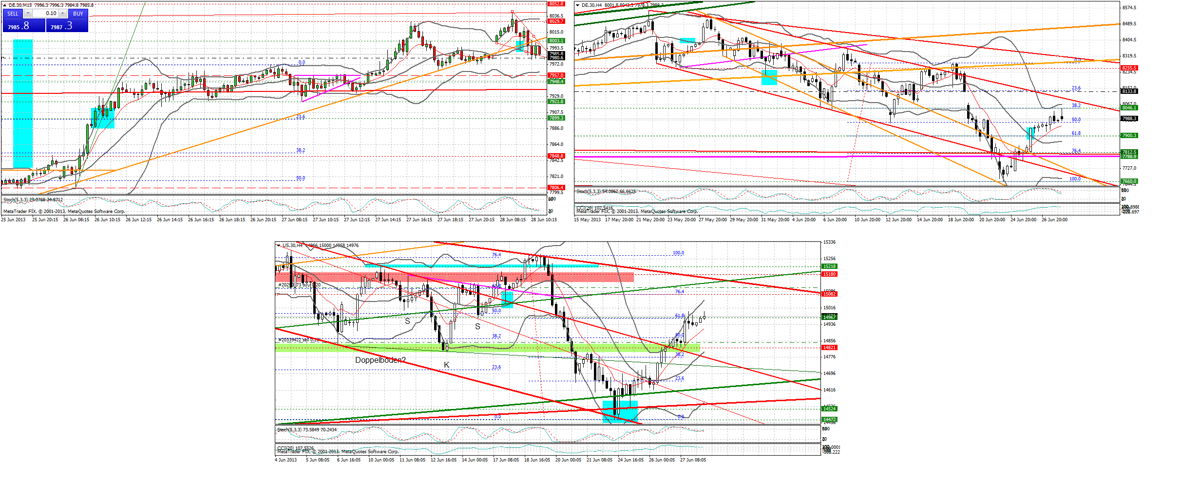Click the 27 Jun 08:05 time label on US.30 chart
1181x496 pixels.
tap(693, 460)
